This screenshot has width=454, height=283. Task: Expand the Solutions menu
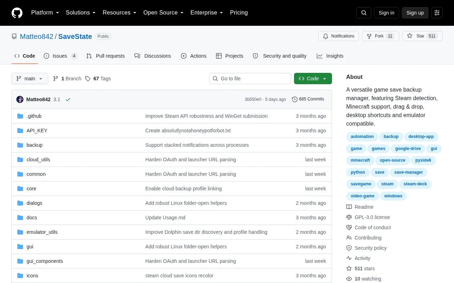(81, 13)
